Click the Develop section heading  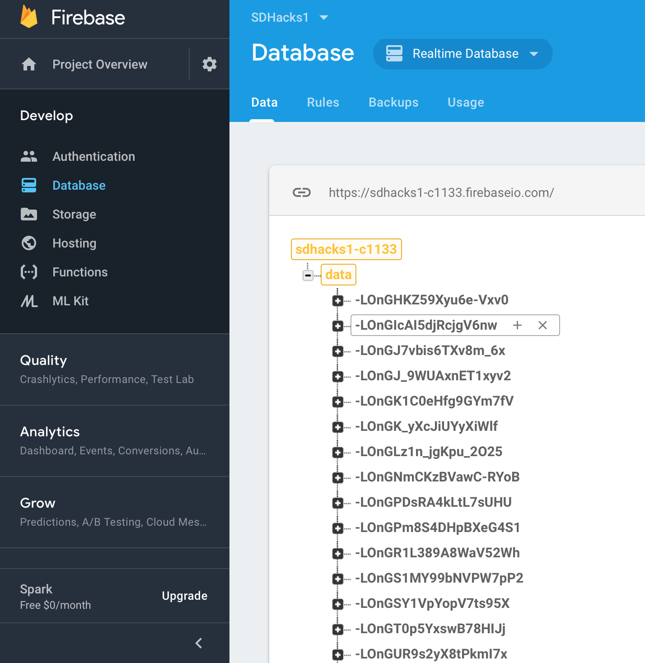click(47, 116)
